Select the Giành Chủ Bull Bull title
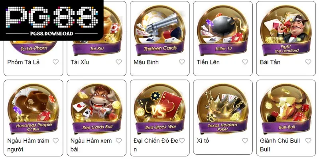319x159 pixels. coord(280,145)
